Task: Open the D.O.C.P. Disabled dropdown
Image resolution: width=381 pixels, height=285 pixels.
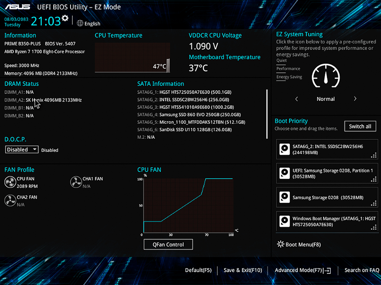Action: [x=22, y=149]
